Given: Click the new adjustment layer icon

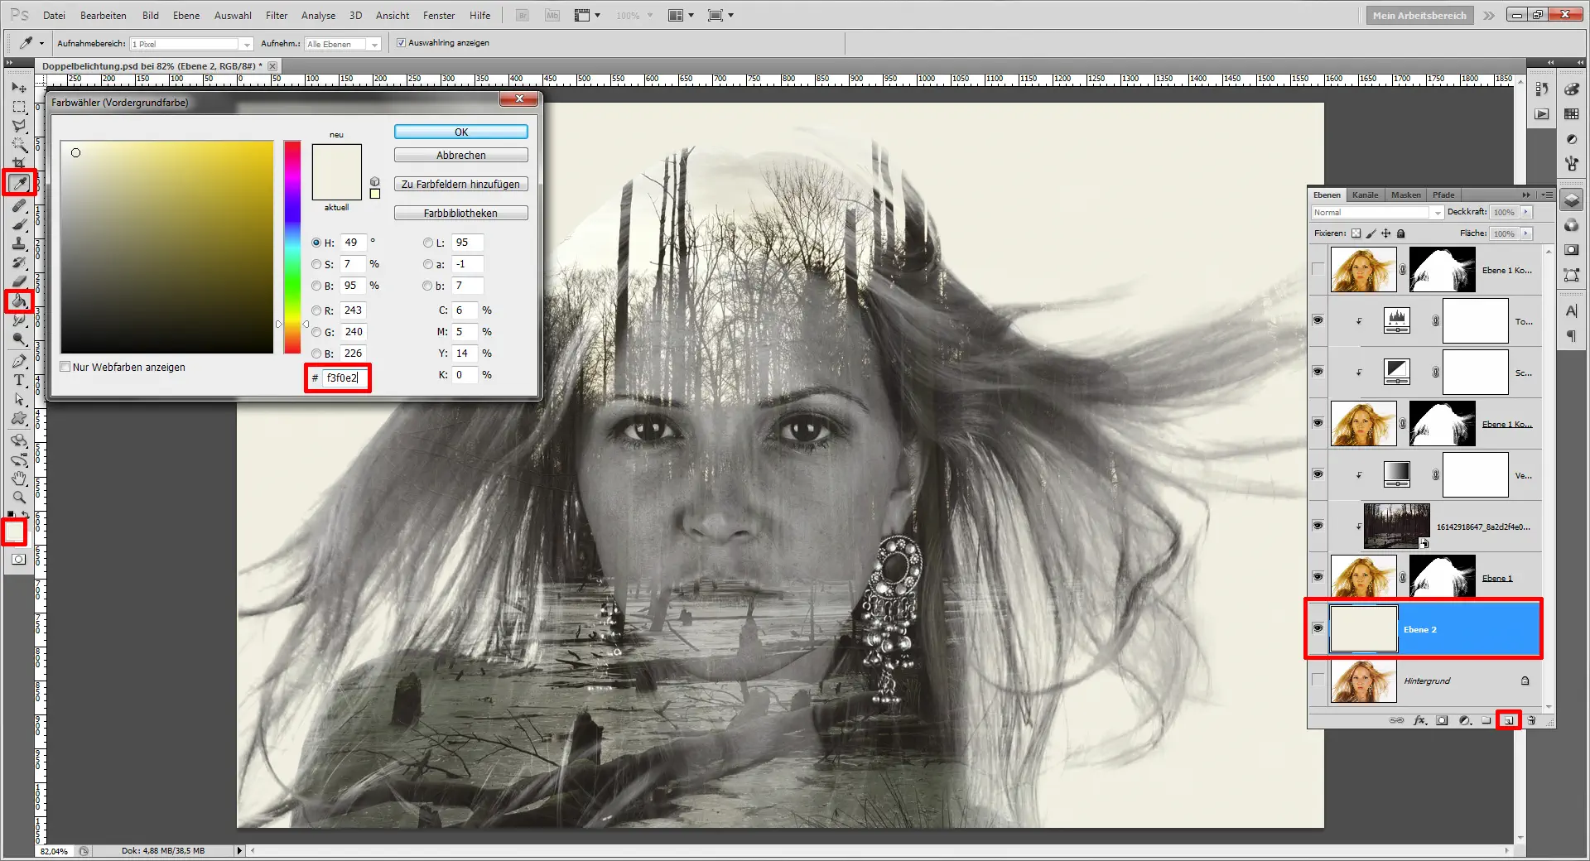Looking at the screenshot, I should [x=1464, y=720].
